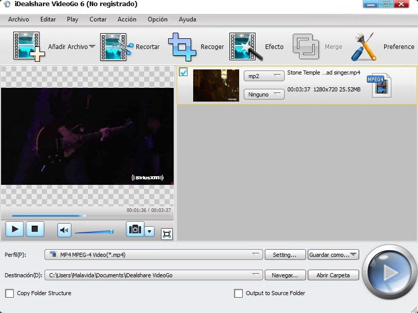Select the Stone Temple video thumbnail
The height and width of the screenshot is (313, 418).
point(216,85)
